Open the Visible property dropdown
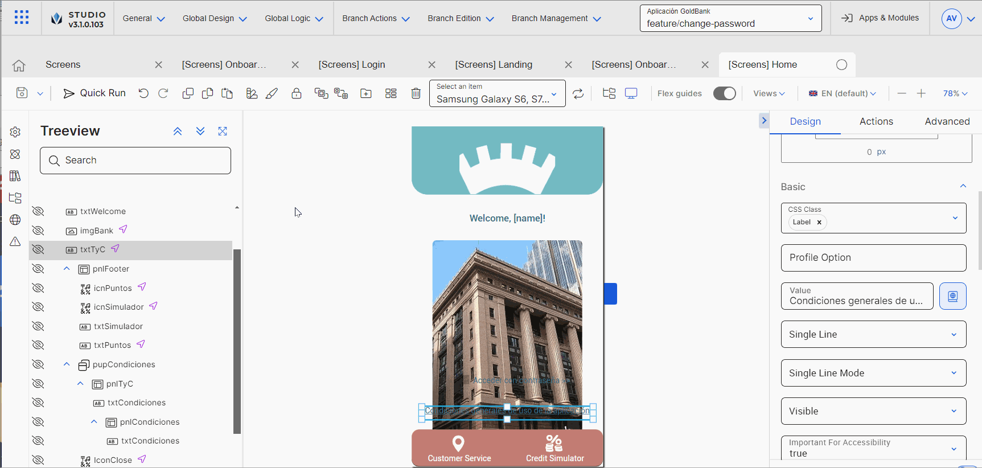Screen dimensions: 982x468 pos(873,411)
